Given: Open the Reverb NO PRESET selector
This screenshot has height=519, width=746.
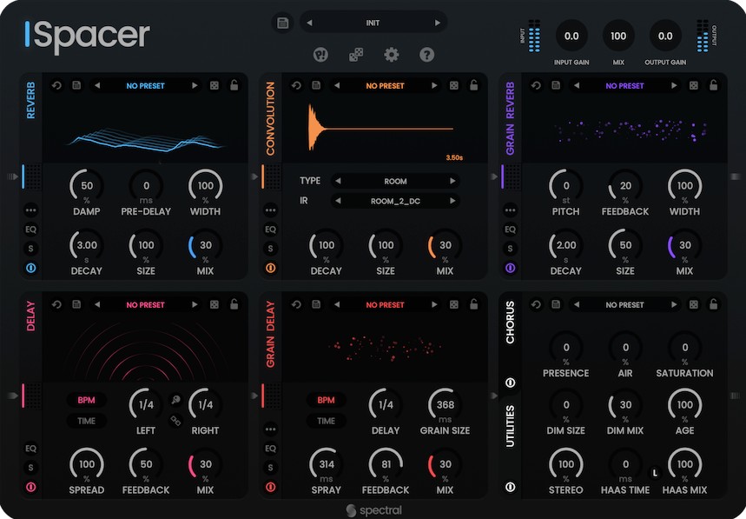Looking at the screenshot, I should [146, 86].
